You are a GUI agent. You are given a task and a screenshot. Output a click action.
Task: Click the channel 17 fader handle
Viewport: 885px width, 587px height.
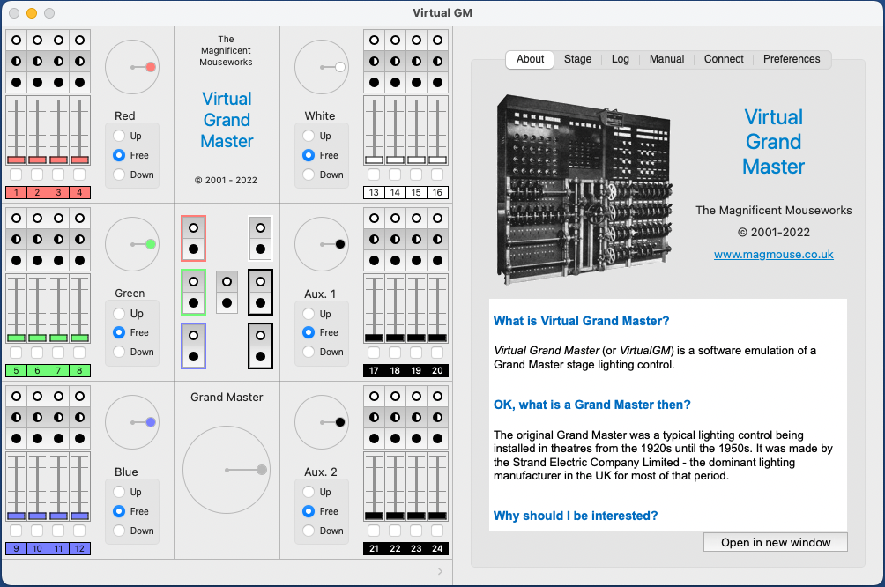click(x=374, y=338)
